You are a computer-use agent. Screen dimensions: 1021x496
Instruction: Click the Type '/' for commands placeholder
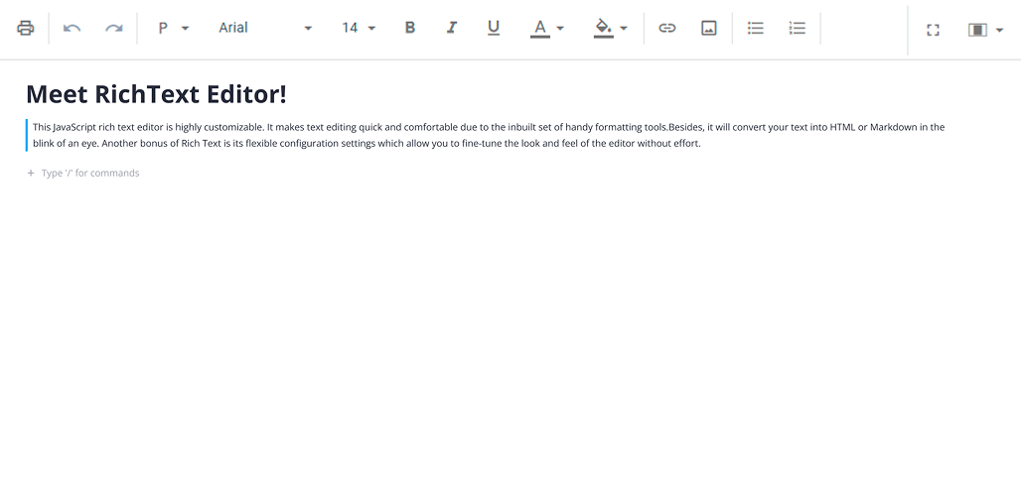tap(90, 173)
